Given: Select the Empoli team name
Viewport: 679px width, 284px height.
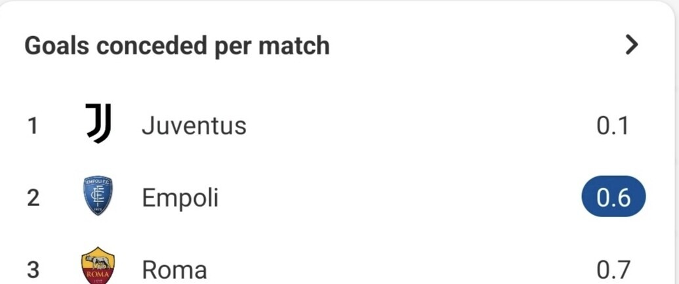Looking at the screenshot, I should click(180, 198).
